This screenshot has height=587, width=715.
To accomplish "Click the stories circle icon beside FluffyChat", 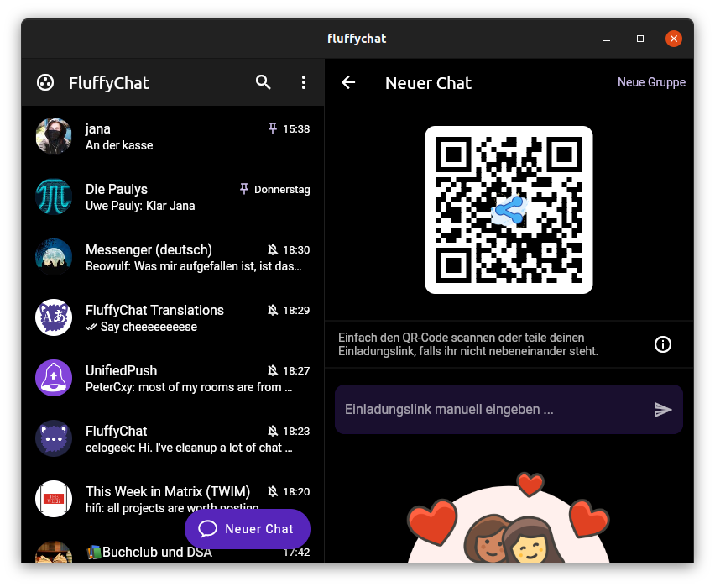I will (45, 82).
